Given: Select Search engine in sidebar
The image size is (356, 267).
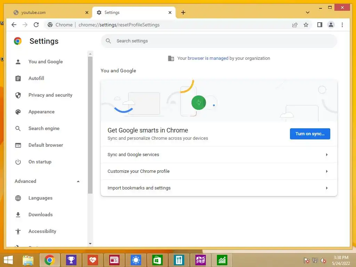Looking at the screenshot, I should [x=44, y=128].
